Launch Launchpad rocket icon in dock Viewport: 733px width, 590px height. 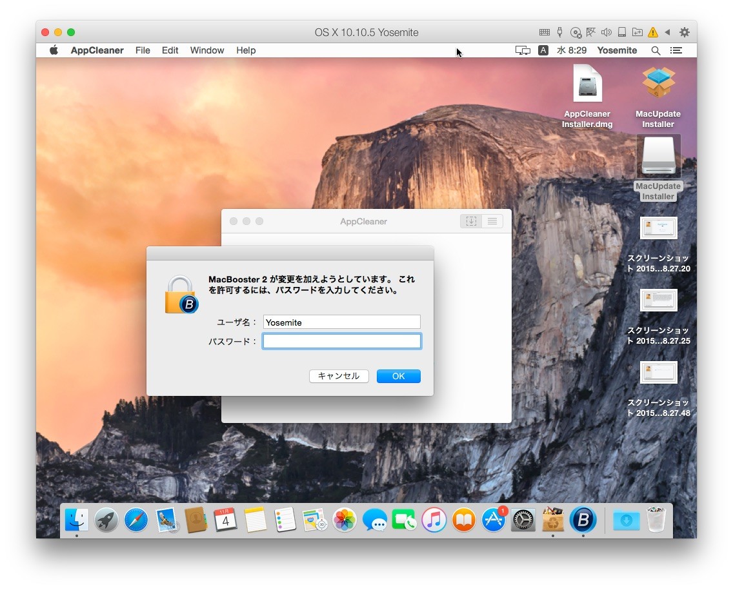click(106, 520)
